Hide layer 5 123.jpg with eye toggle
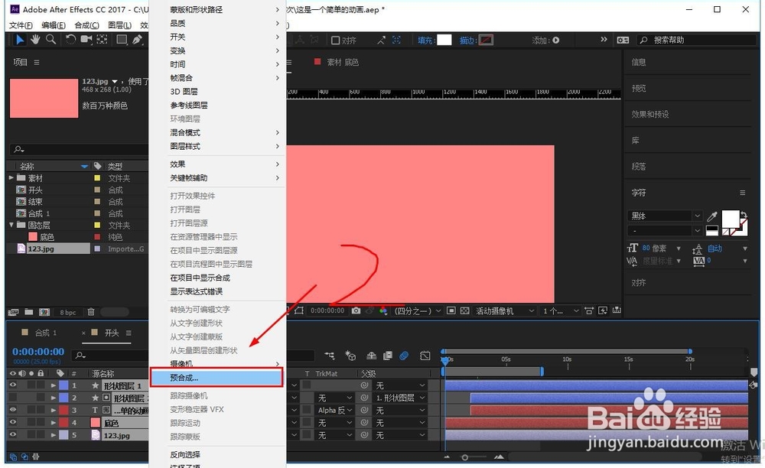The image size is (765, 468). pyautogui.click(x=13, y=435)
